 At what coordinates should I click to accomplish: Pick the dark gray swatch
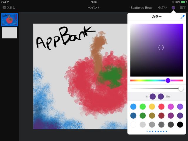click(161, 125)
